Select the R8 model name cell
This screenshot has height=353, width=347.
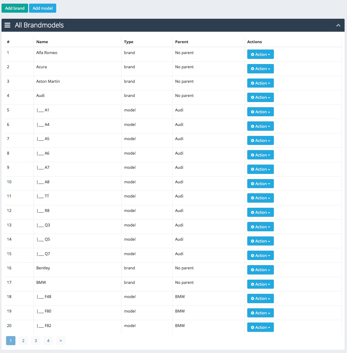[77, 212]
